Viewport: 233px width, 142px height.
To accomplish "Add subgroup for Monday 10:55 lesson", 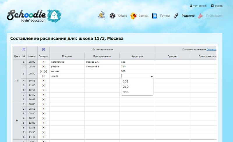I will (43, 81).
